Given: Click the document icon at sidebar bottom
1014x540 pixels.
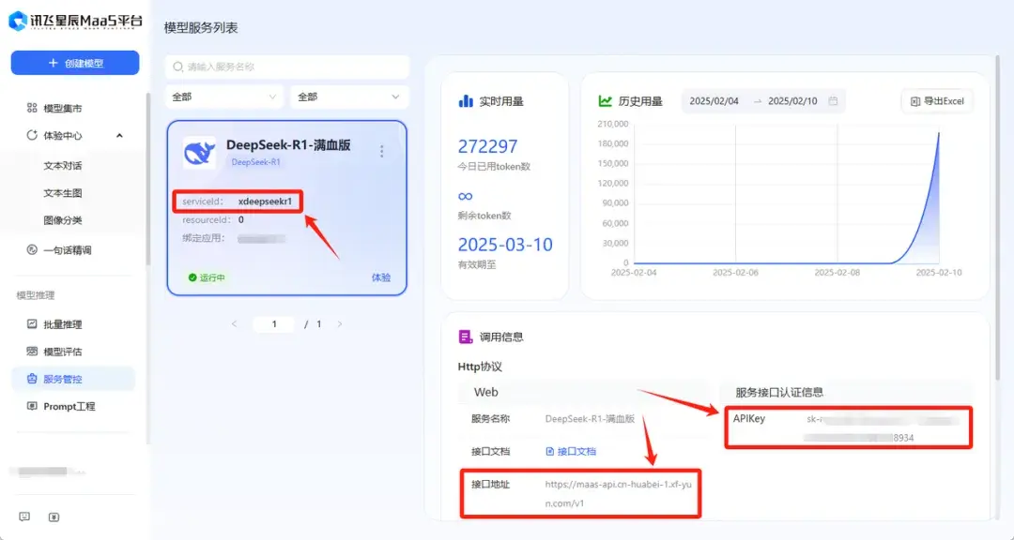Looking at the screenshot, I should (x=54, y=517).
